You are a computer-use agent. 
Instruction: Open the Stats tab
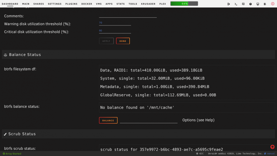pyautogui.click(x=121, y=4)
